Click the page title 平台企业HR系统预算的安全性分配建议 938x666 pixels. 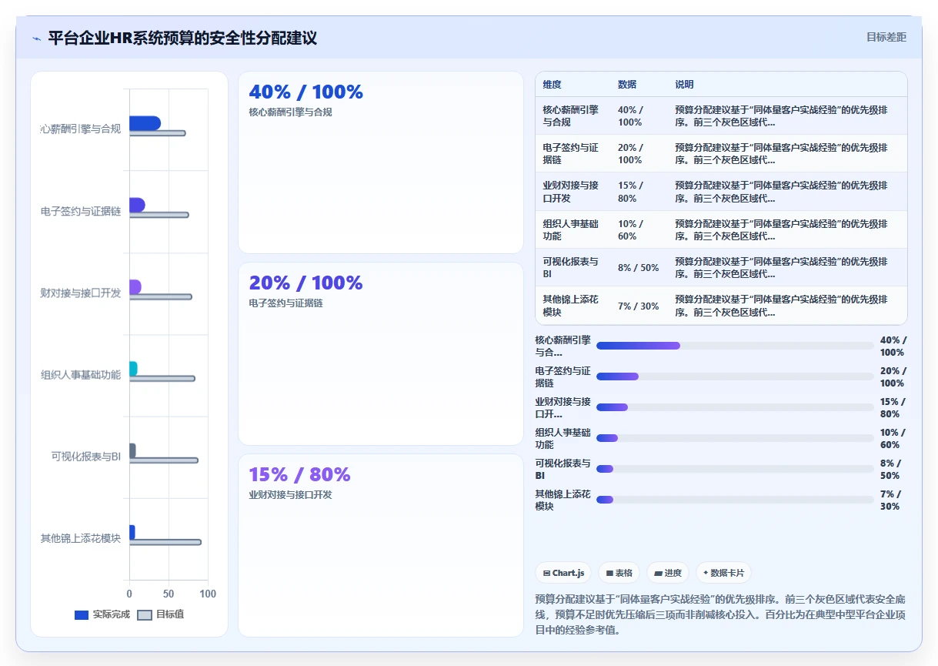[x=182, y=38]
